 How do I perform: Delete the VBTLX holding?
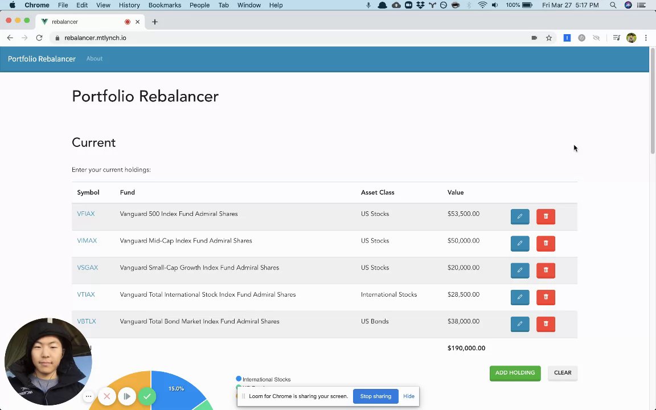(x=546, y=324)
